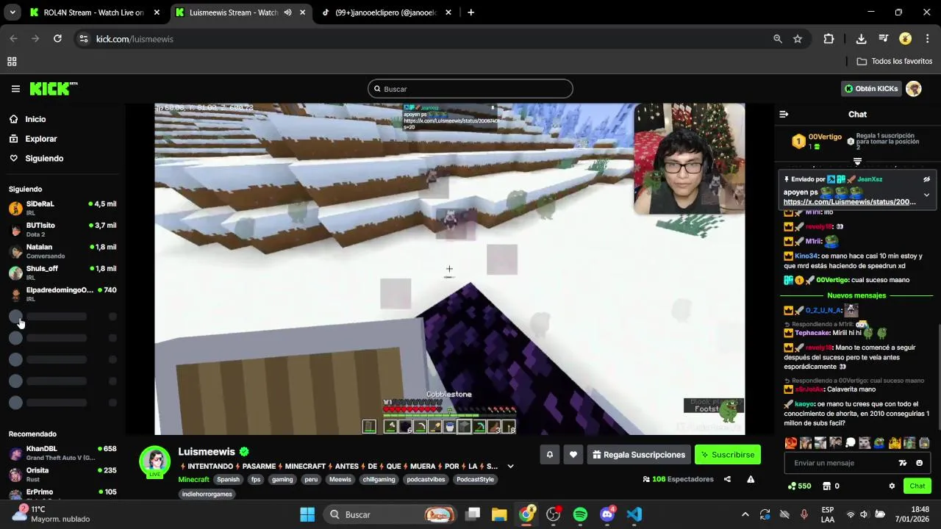Select the chillgaming tag
Screen dimensions: 941x529
pyautogui.click(x=379, y=480)
